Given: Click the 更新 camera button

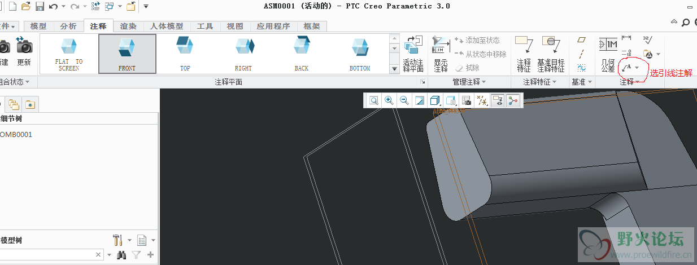Looking at the screenshot, I should click(x=24, y=52).
